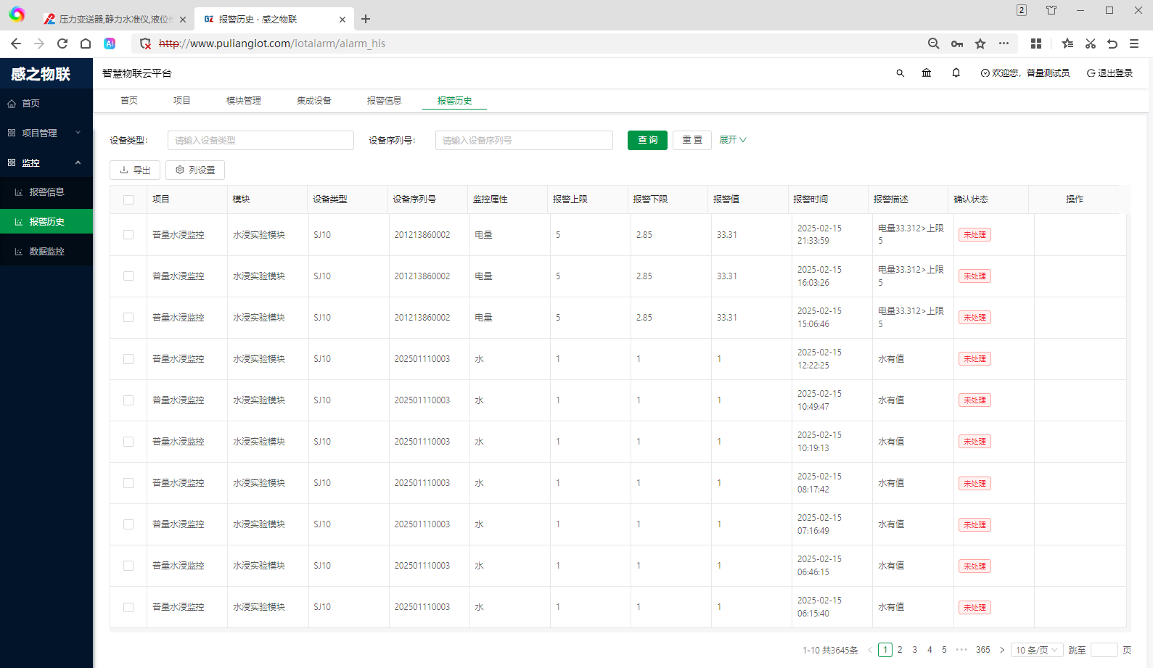Open the notification bell icon
This screenshot has width=1153, height=668.
(956, 73)
